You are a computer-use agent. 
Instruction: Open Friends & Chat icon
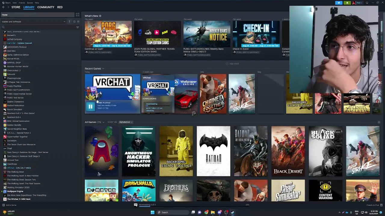tap(381, 205)
